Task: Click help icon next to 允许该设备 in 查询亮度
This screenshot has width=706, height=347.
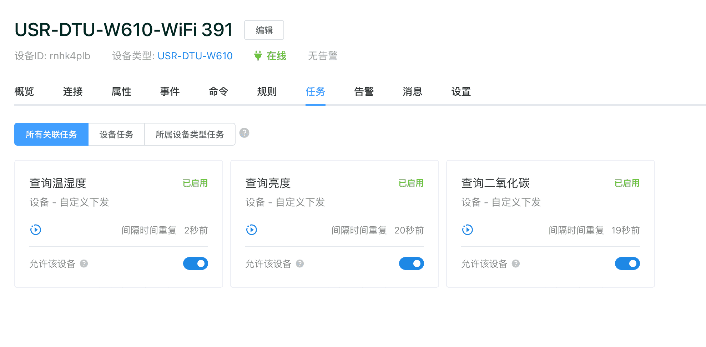Action: [x=300, y=263]
